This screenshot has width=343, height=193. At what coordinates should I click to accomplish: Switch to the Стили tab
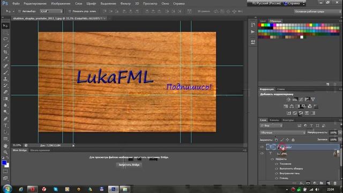coord(281,90)
